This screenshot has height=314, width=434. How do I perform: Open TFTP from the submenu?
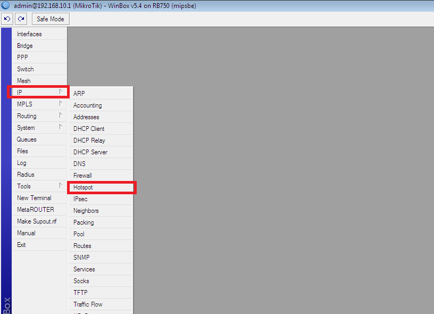tap(101, 292)
